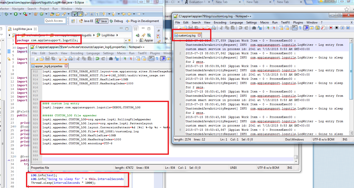The image size is (354, 188).
Task: Click Replace icon in customLog Notepad++ toolbar
Action: click(x=260, y=28)
